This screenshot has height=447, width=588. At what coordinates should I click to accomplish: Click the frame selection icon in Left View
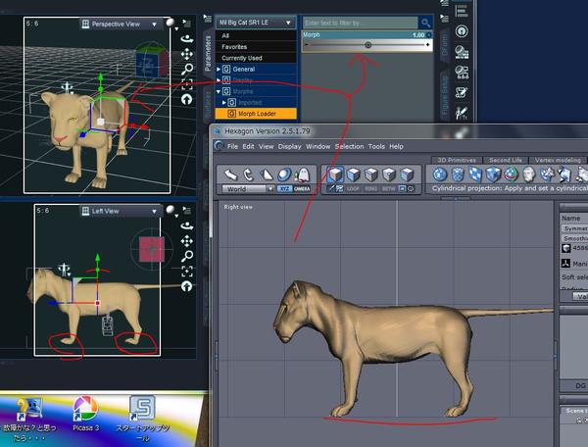pos(187,272)
